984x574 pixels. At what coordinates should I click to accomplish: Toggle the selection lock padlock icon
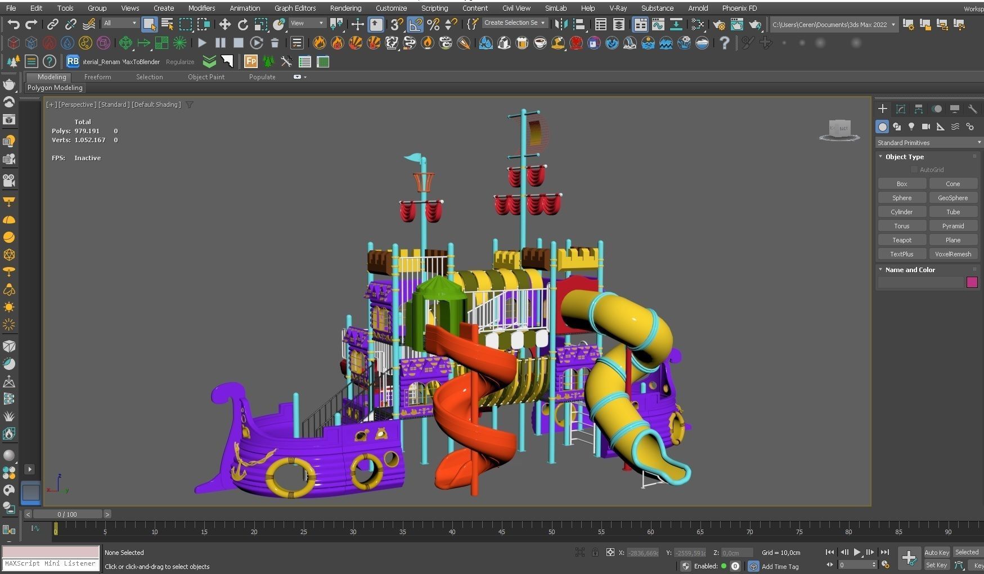click(595, 553)
